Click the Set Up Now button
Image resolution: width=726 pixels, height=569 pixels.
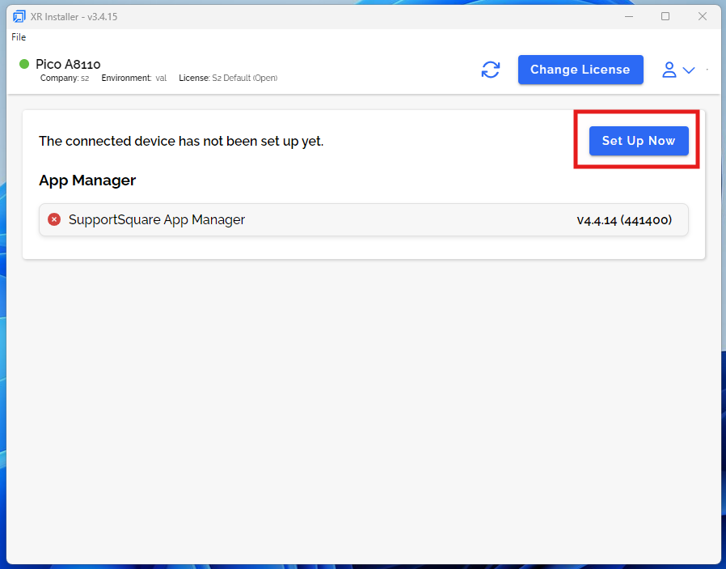point(639,141)
